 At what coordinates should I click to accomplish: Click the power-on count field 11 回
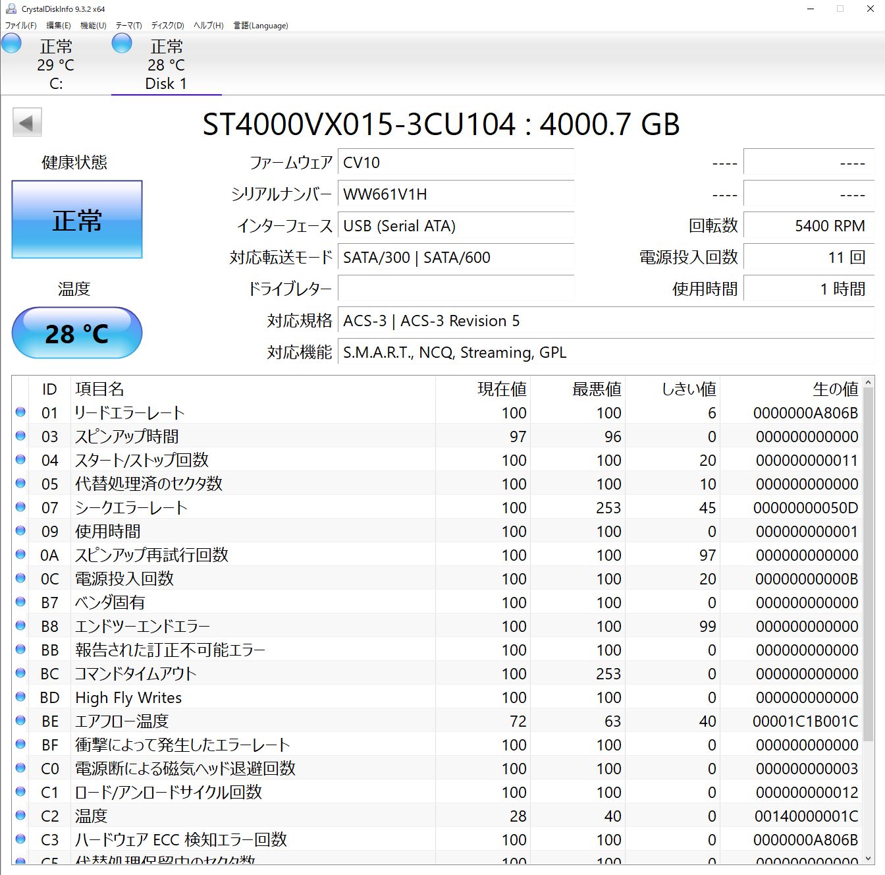tap(809, 257)
